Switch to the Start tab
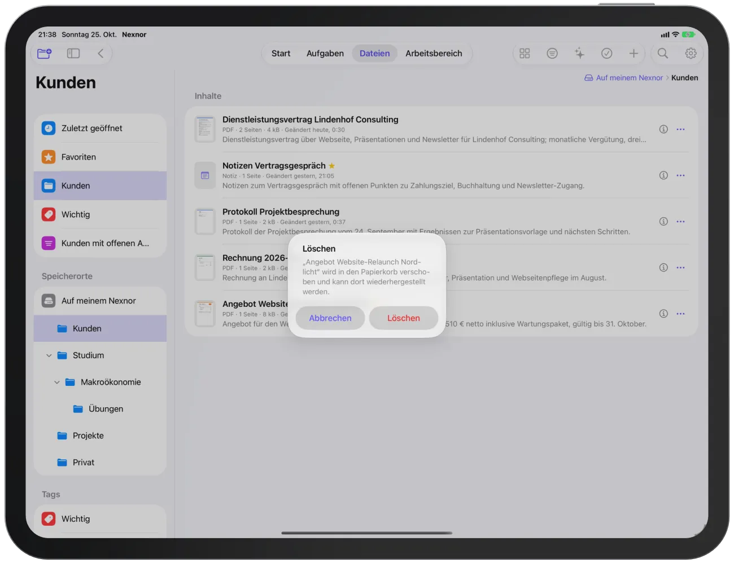Image resolution: width=734 pixels, height=563 pixels. pyautogui.click(x=281, y=54)
